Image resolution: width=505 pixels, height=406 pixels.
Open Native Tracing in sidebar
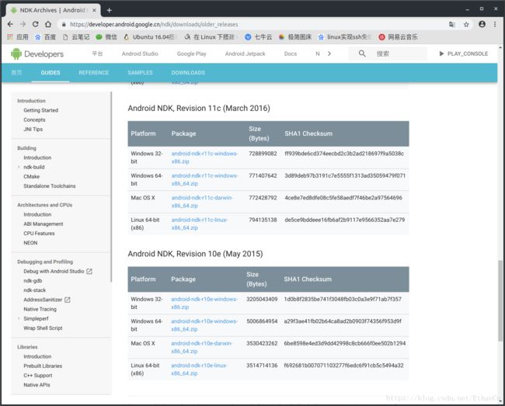pos(40,309)
